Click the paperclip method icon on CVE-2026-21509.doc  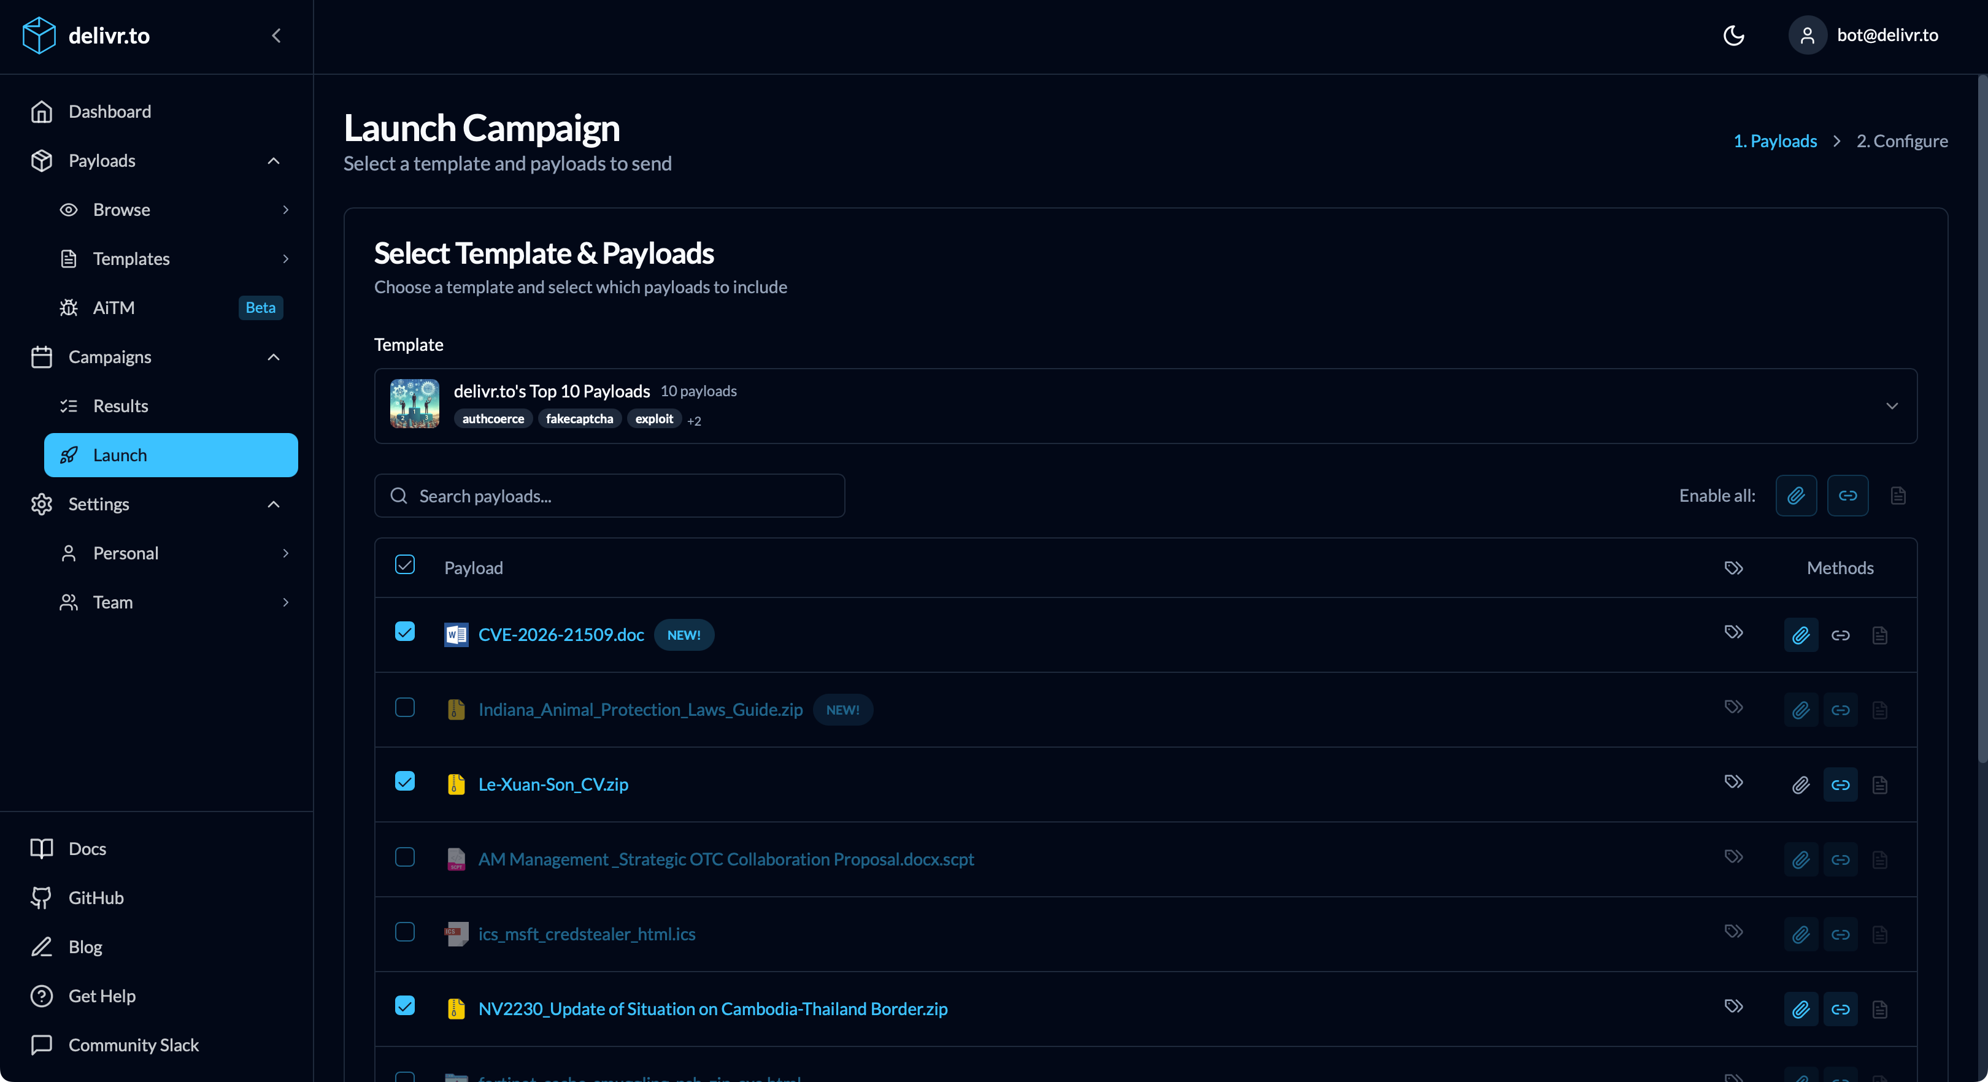coord(1800,634)
